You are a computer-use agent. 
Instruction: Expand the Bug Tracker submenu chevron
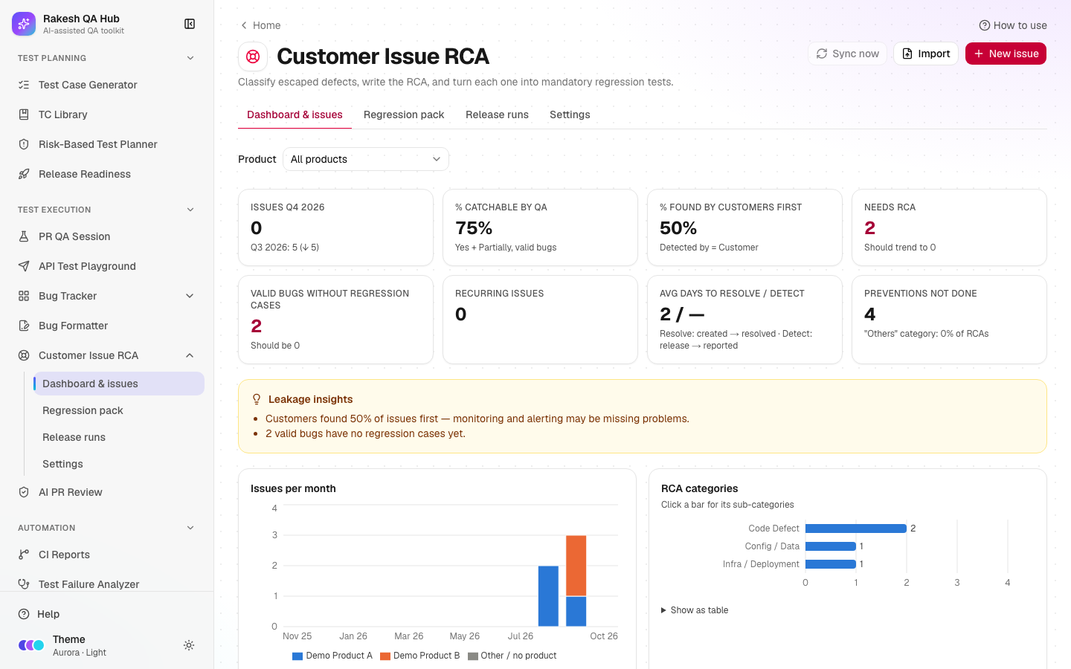[190, 296]
